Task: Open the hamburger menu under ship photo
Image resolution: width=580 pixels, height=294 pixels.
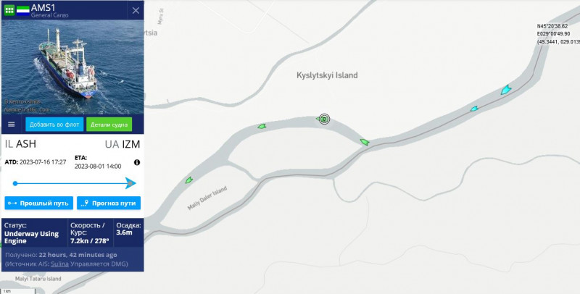Action: click(12, 125)
